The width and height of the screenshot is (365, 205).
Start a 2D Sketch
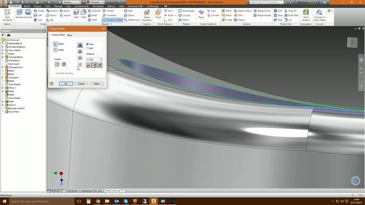click(7, 15)
